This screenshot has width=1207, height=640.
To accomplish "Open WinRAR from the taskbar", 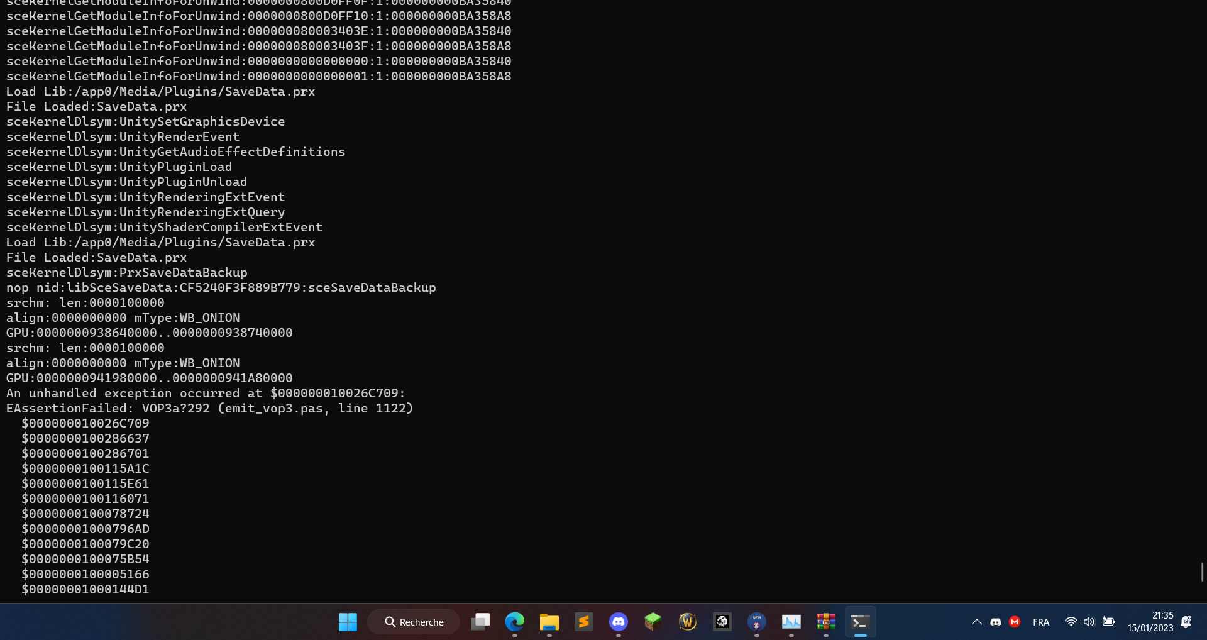I will click(x=826, y=622).
